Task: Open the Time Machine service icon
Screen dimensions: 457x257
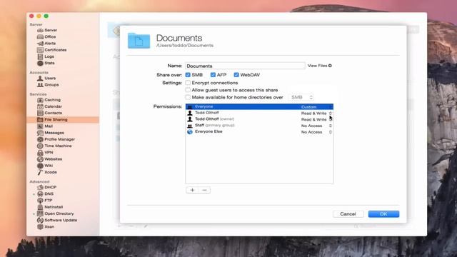Action: point(40,146)
